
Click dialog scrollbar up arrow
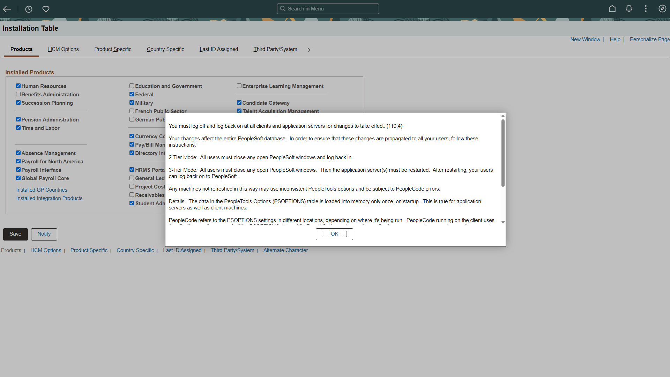tap(503, 116)
